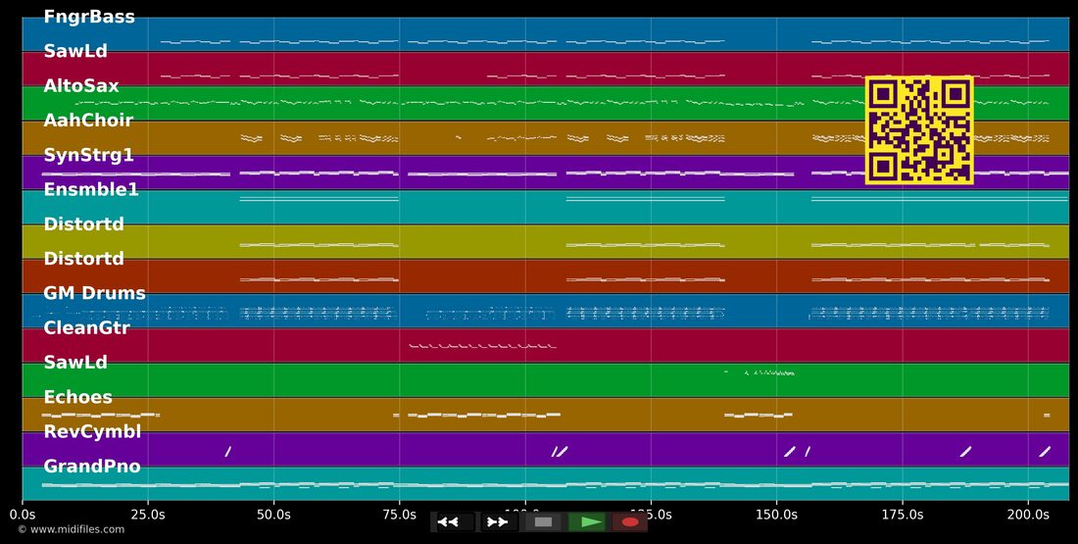Click the 200.0s time axis label
Image resolution: width=1078 pixels, height=544 pixels.
pyautogui.click(x=1028, y=515)
